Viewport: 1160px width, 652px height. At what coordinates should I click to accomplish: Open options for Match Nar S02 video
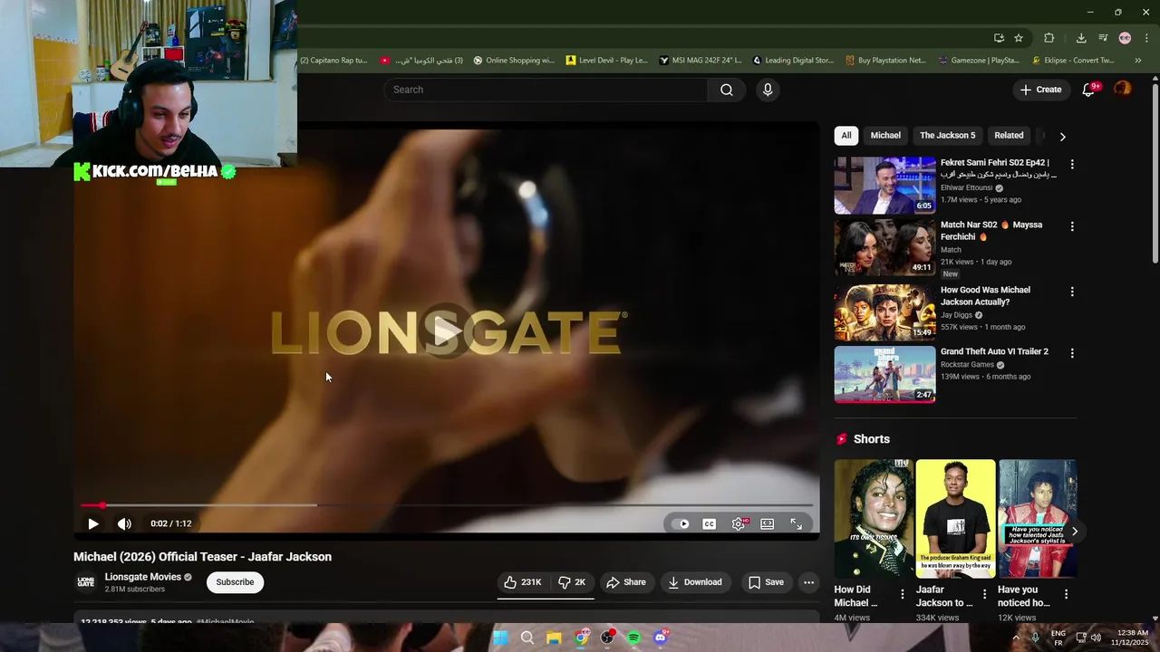tap(1072, 226)
